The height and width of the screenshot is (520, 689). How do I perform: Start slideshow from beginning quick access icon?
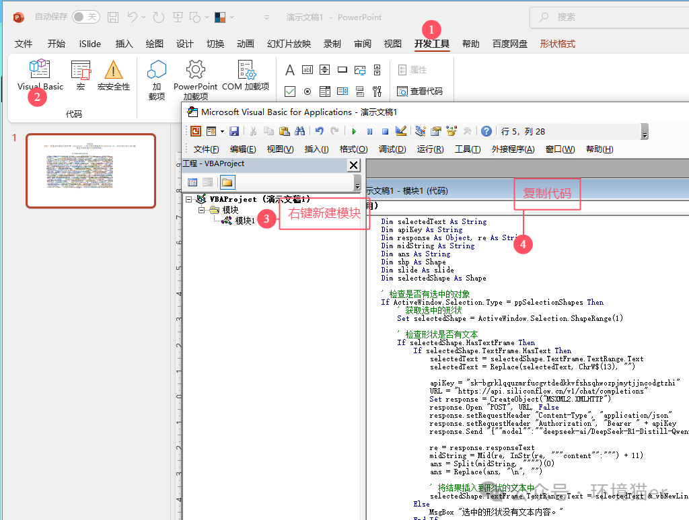[x=178, y=17]
